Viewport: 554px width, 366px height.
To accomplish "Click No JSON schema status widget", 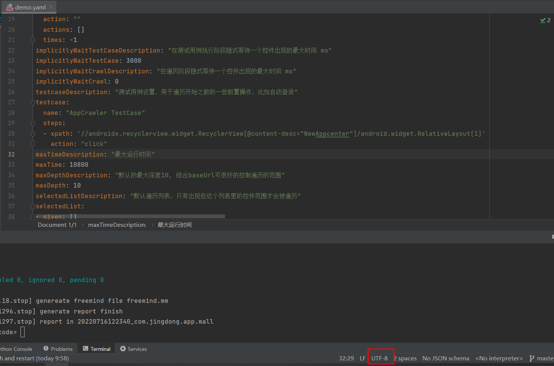I will click(x=446, y=358).
